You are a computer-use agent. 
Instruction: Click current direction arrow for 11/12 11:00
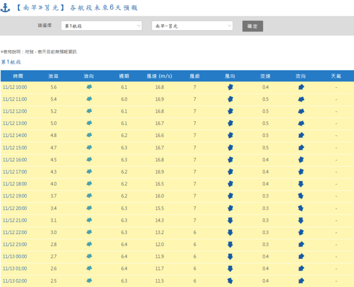(301, 99)
